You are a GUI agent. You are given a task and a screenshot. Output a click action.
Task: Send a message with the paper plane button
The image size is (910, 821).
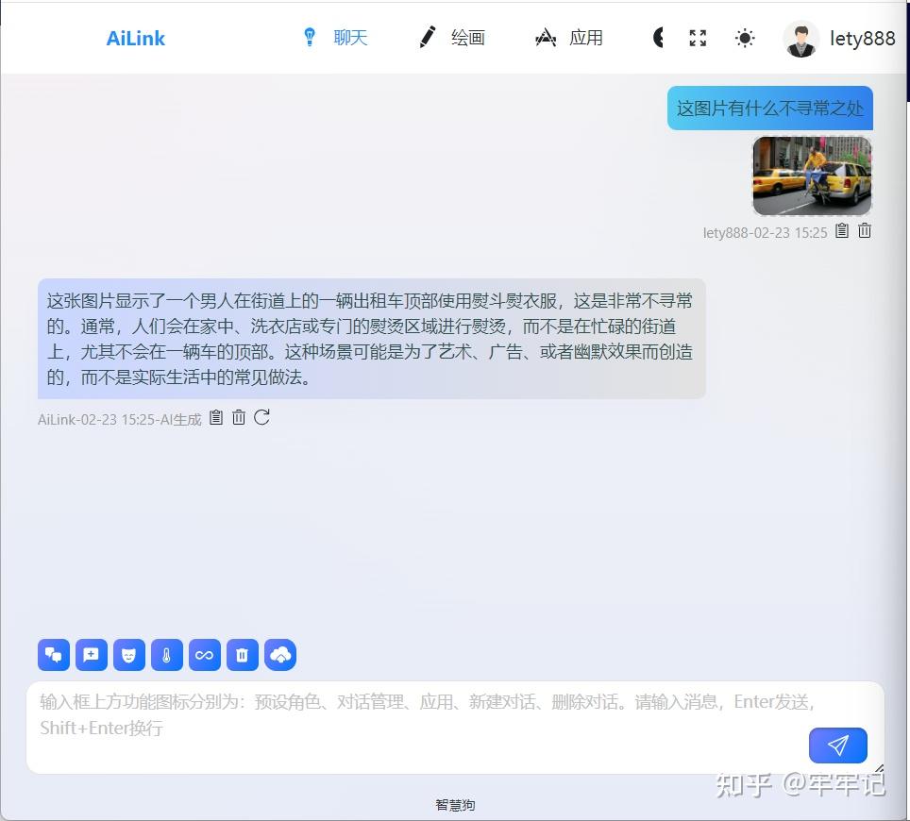(x=837, y=745)
